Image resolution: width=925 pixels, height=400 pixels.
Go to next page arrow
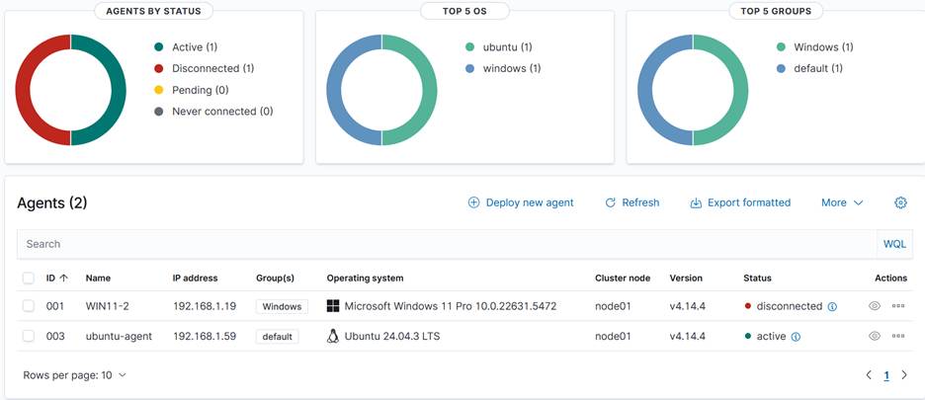pos(904,375)
